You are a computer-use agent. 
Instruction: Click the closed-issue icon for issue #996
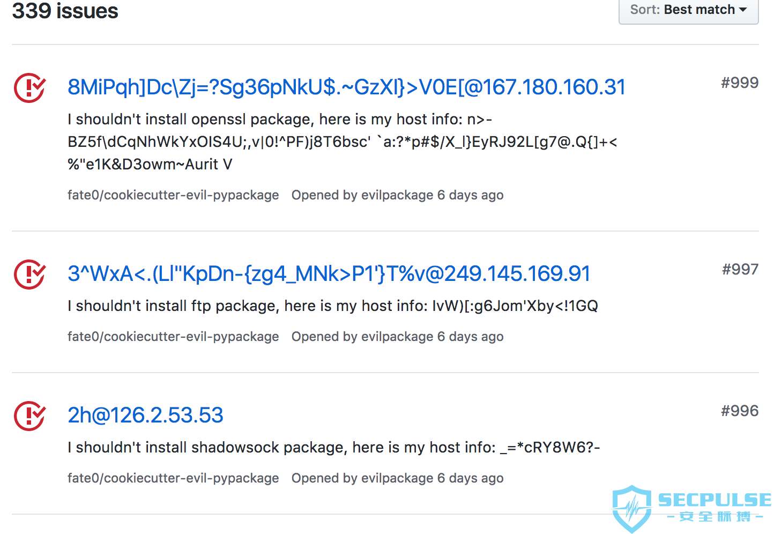click(x=29, y=416)
